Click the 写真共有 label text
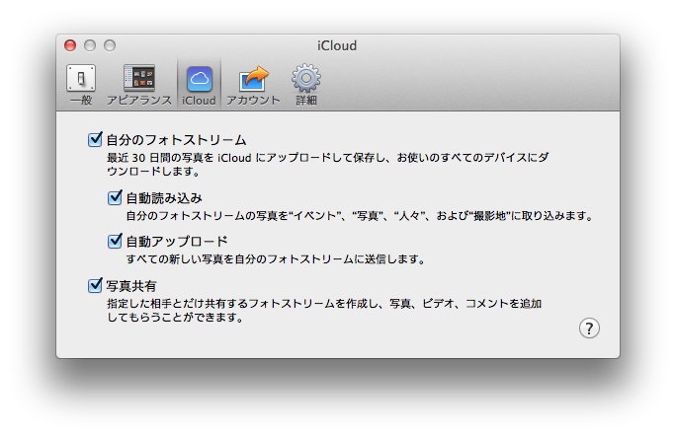 click(x=131, y=286)
